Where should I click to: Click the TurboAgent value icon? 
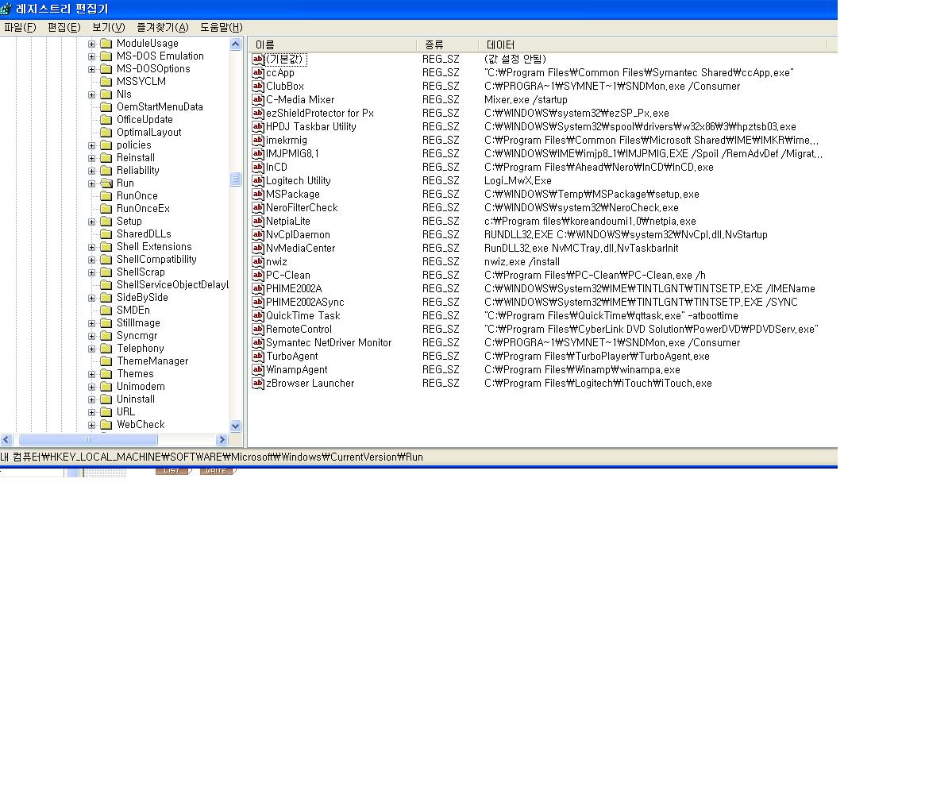258,357
